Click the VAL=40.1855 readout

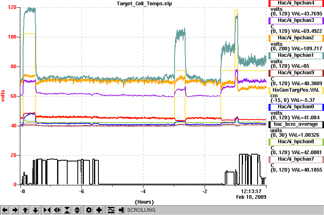[x=307, y=170]
